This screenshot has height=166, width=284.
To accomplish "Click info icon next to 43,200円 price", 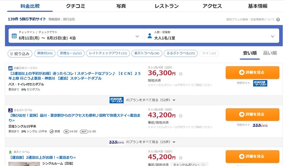I will [181, 116].
